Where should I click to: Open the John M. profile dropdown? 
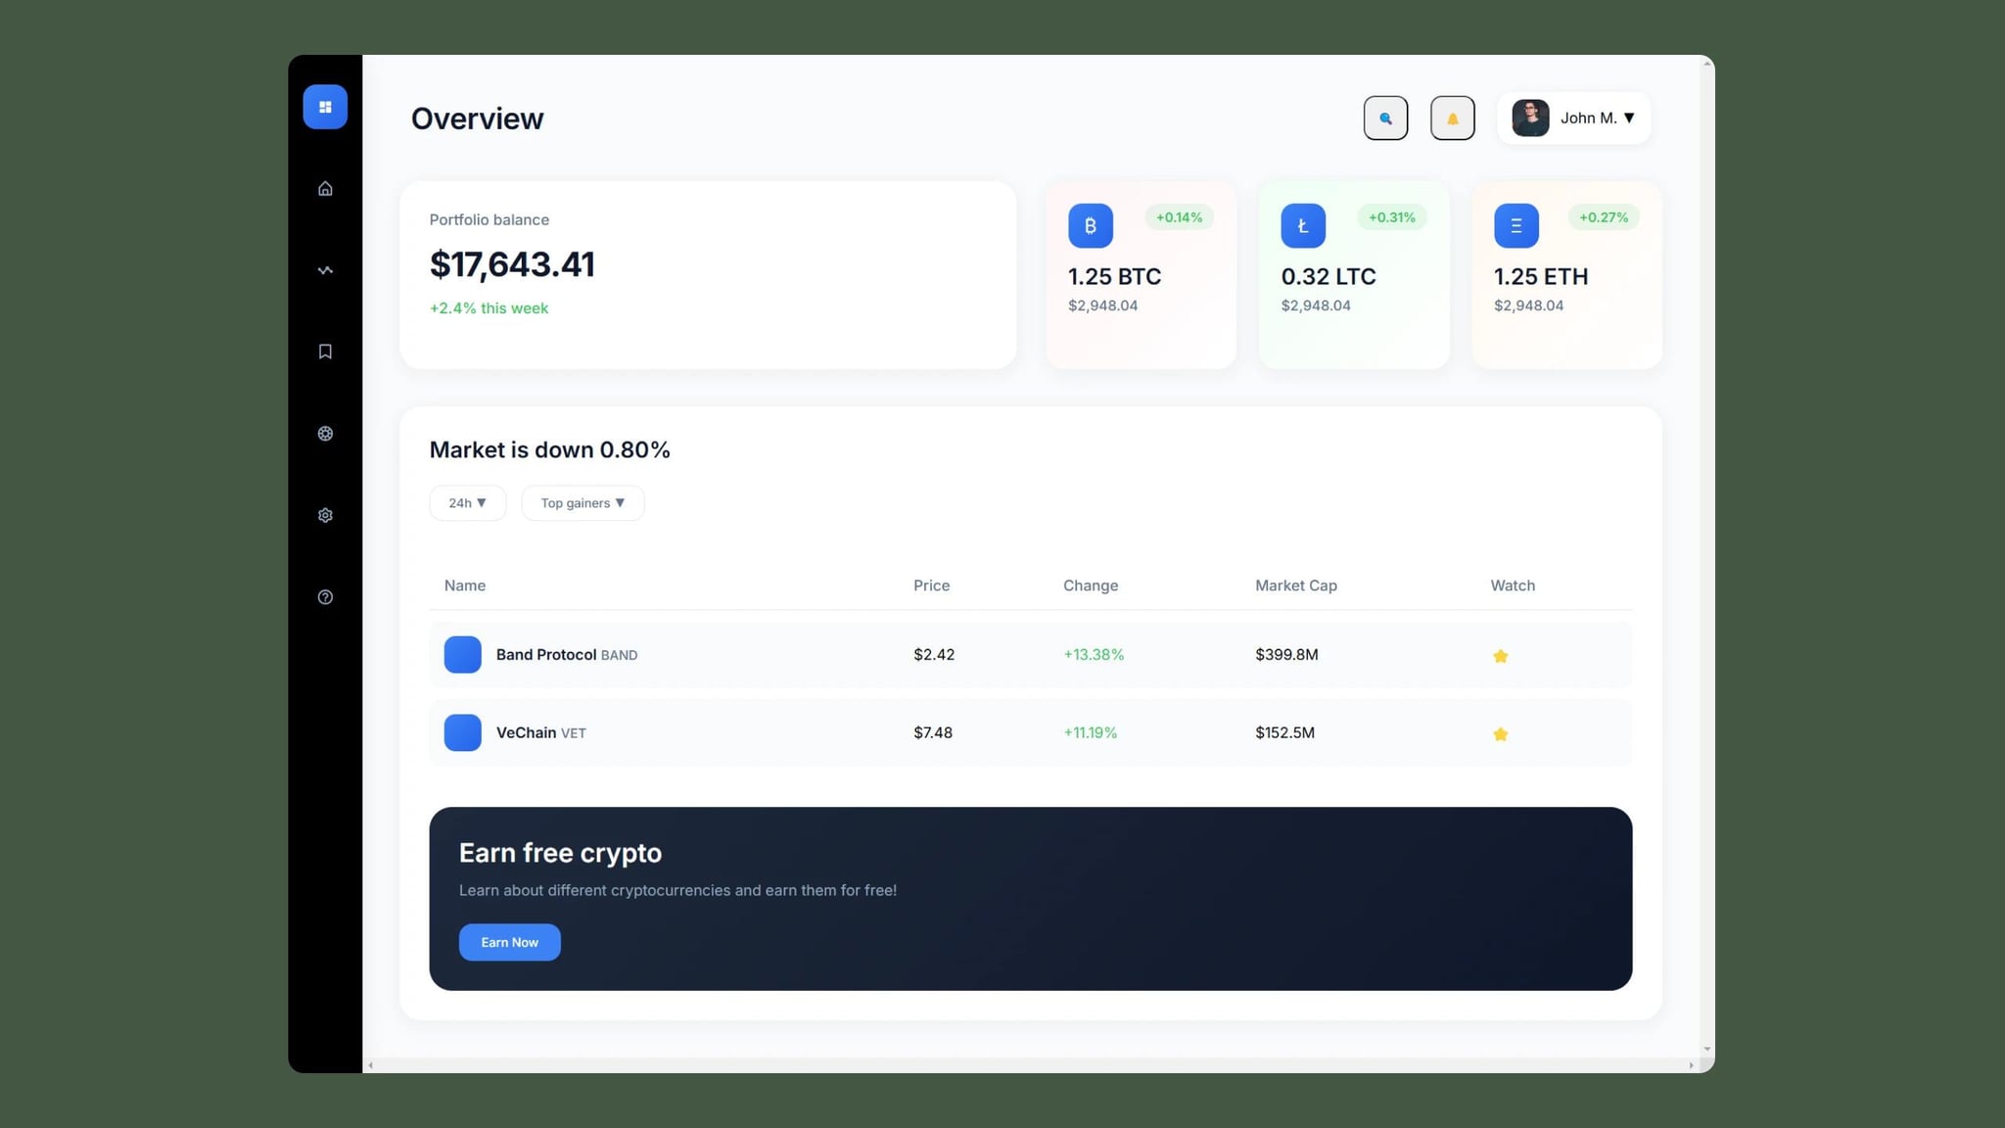click(x=1595, y=117)
